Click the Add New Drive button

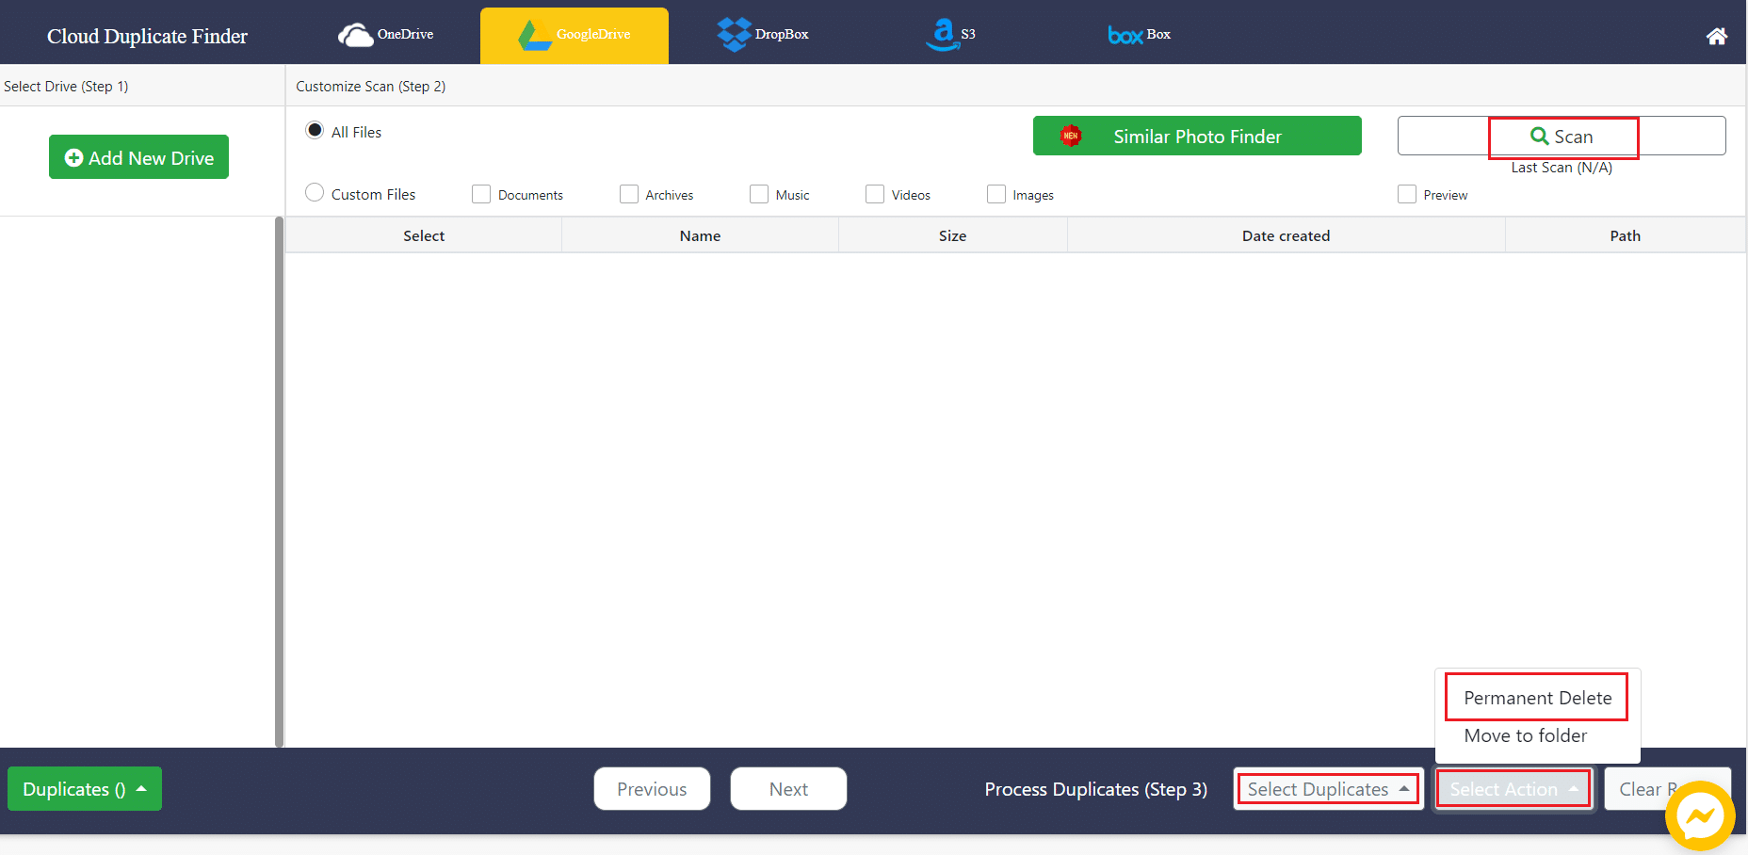coord(138,157)
